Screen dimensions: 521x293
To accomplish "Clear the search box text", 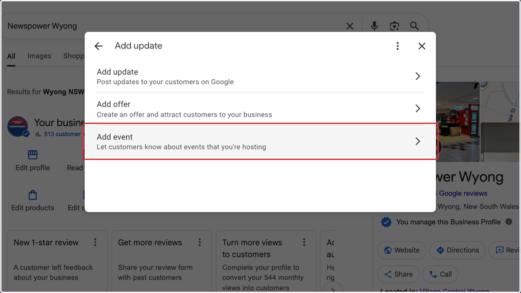I will click(x=350, y=26).
